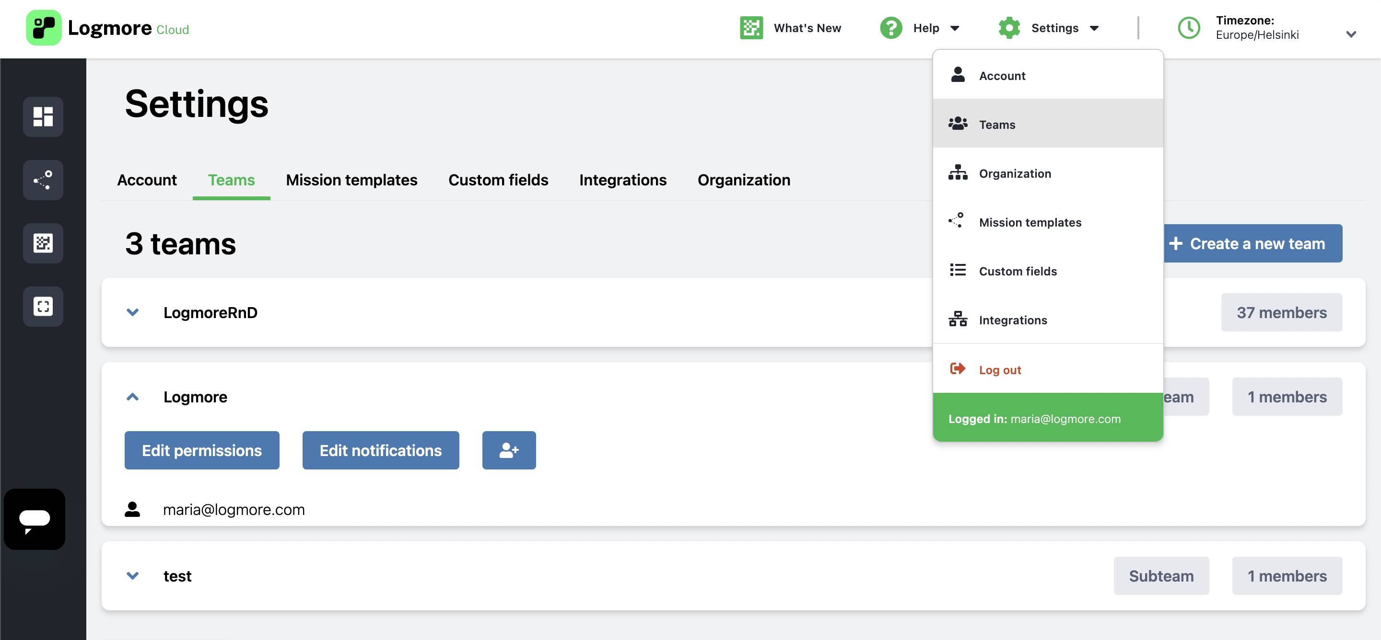The height and width of the screenshot is (640, 1381).
Task: Collapse the Logmore team row
Action: (132, 397)
